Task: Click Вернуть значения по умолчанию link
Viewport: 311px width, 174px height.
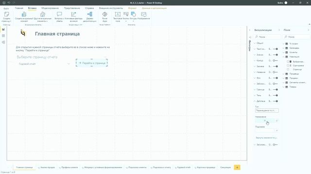Action: coord(267,138)
